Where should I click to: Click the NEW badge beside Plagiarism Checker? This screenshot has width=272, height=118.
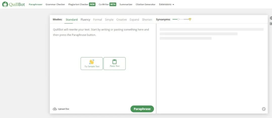pyautogui.click(x=92, y=5)
